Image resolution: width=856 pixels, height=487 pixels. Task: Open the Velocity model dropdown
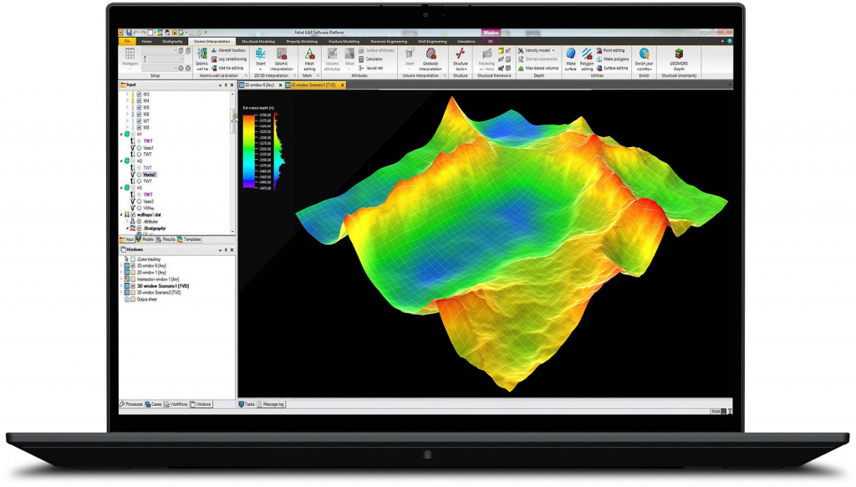tap(538, 50)
